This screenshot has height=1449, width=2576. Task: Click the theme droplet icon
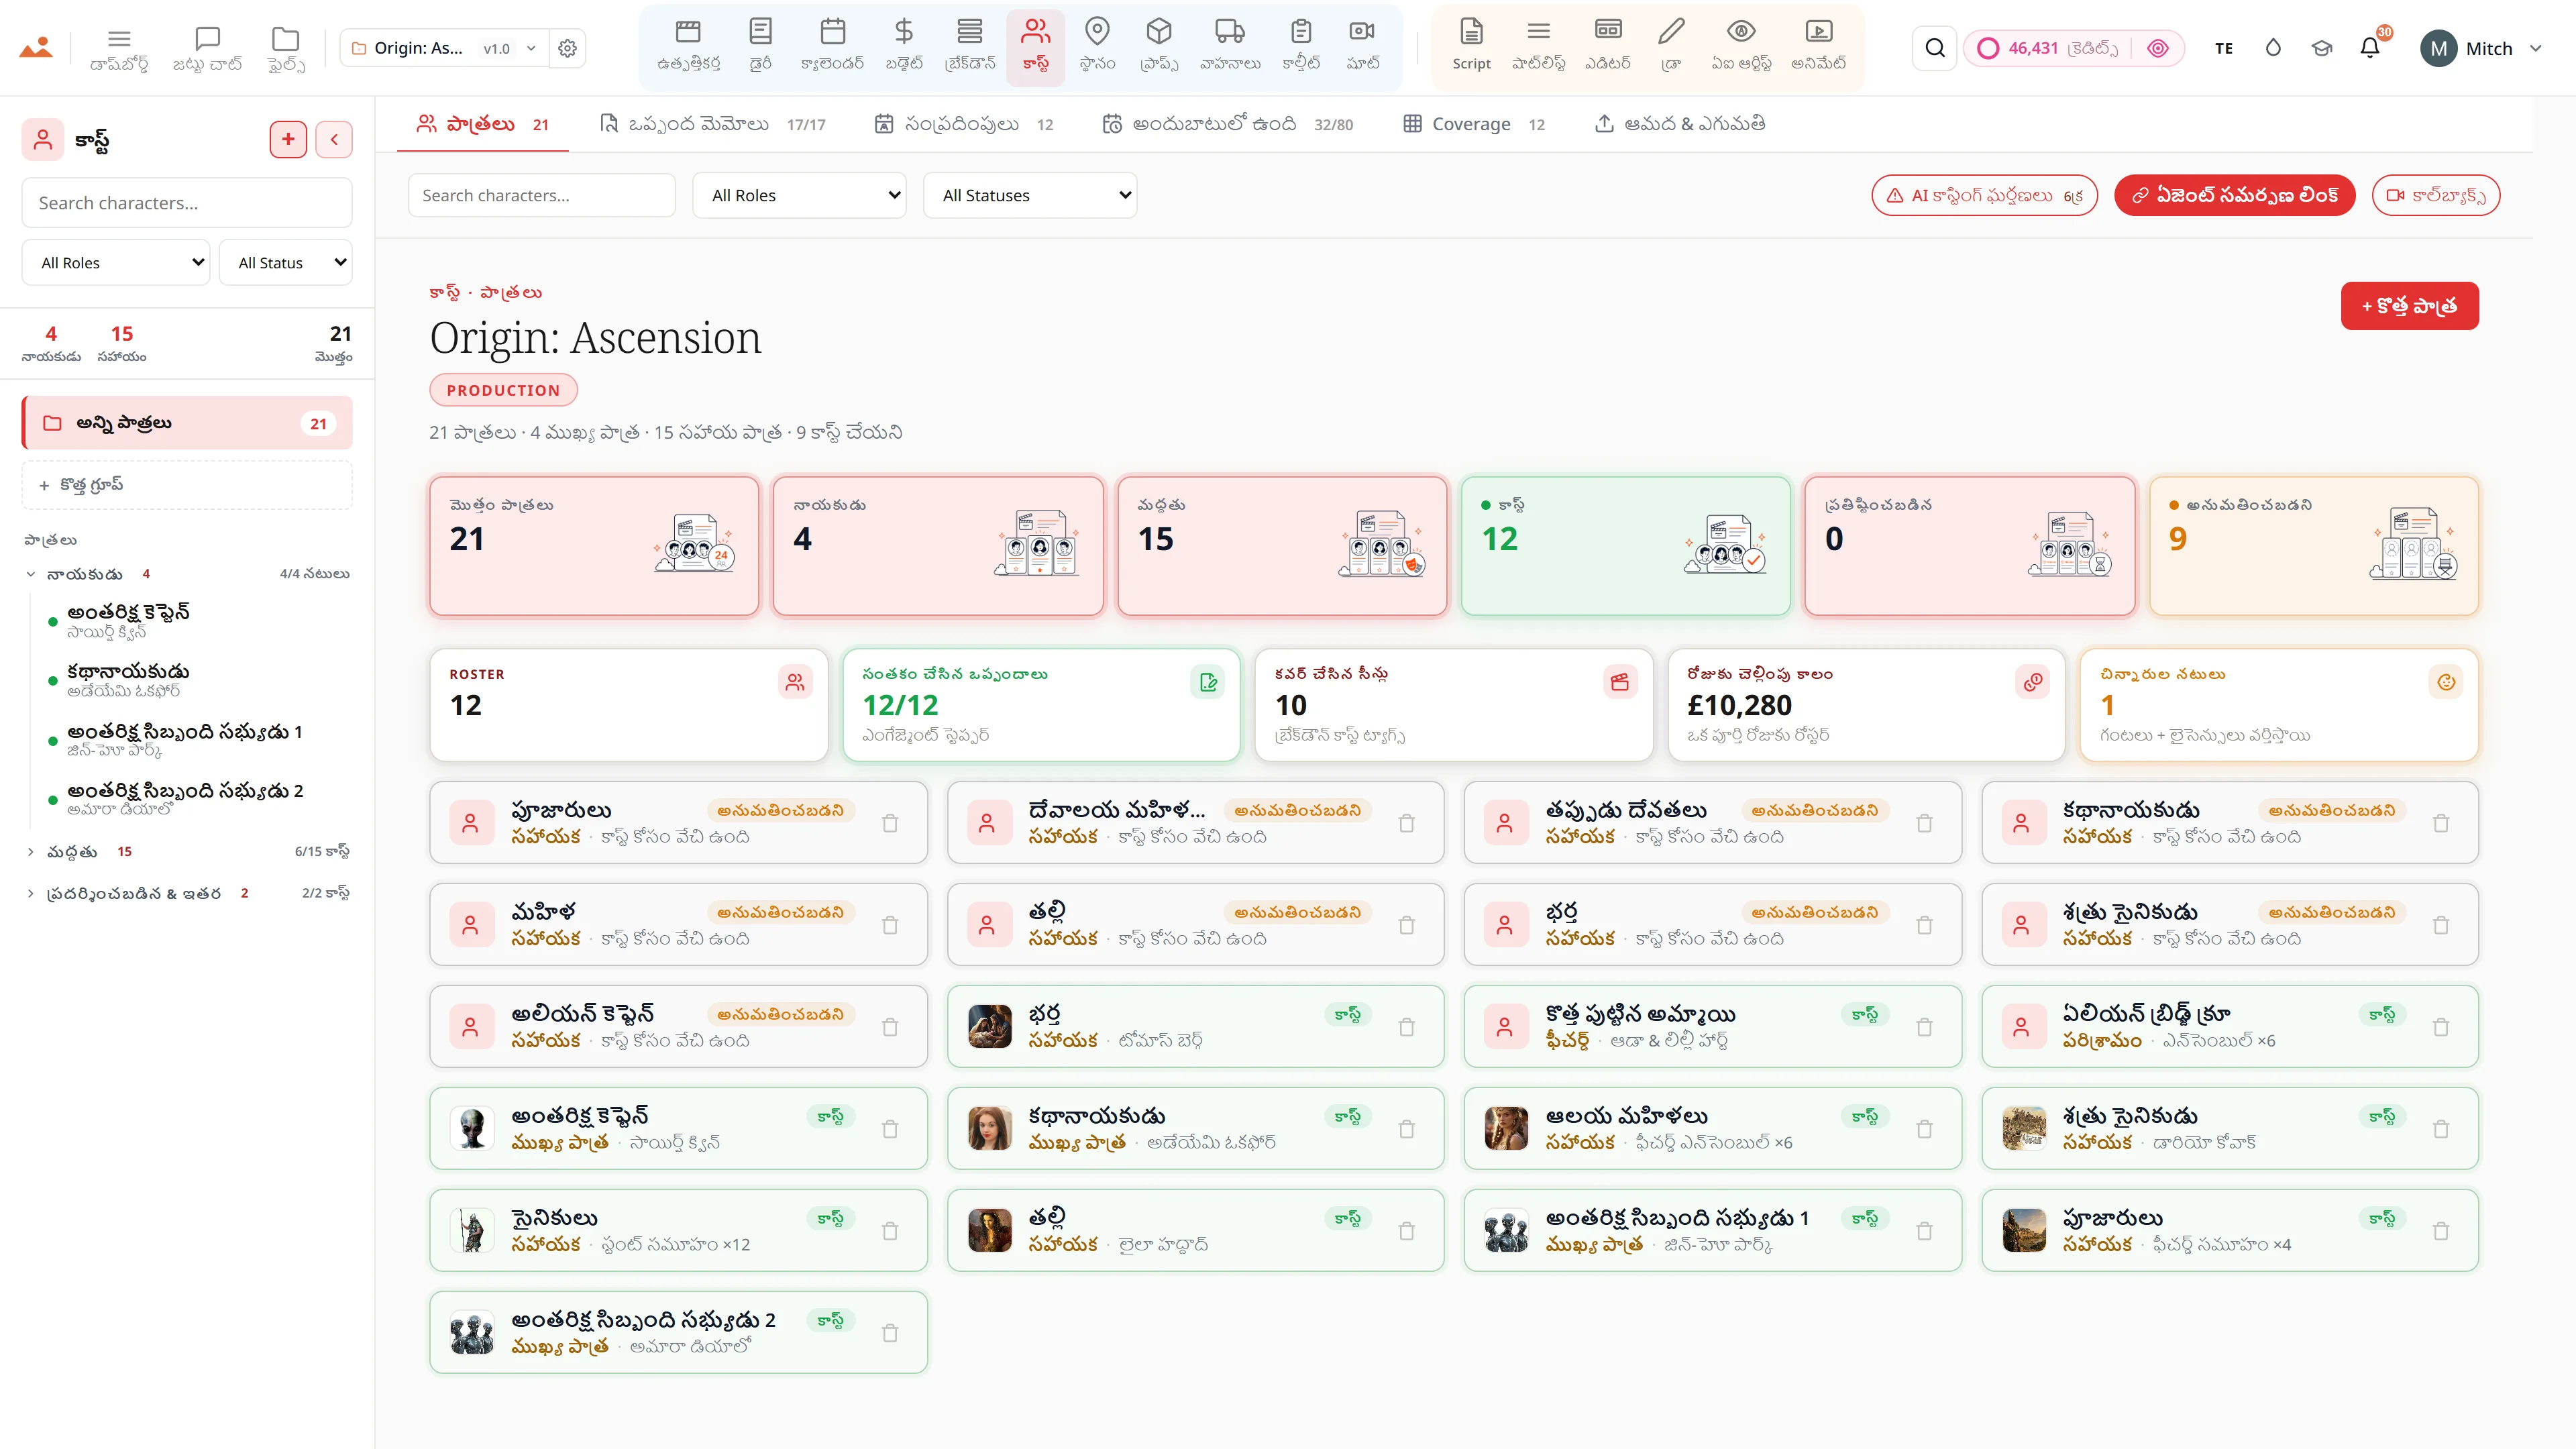2273,48
